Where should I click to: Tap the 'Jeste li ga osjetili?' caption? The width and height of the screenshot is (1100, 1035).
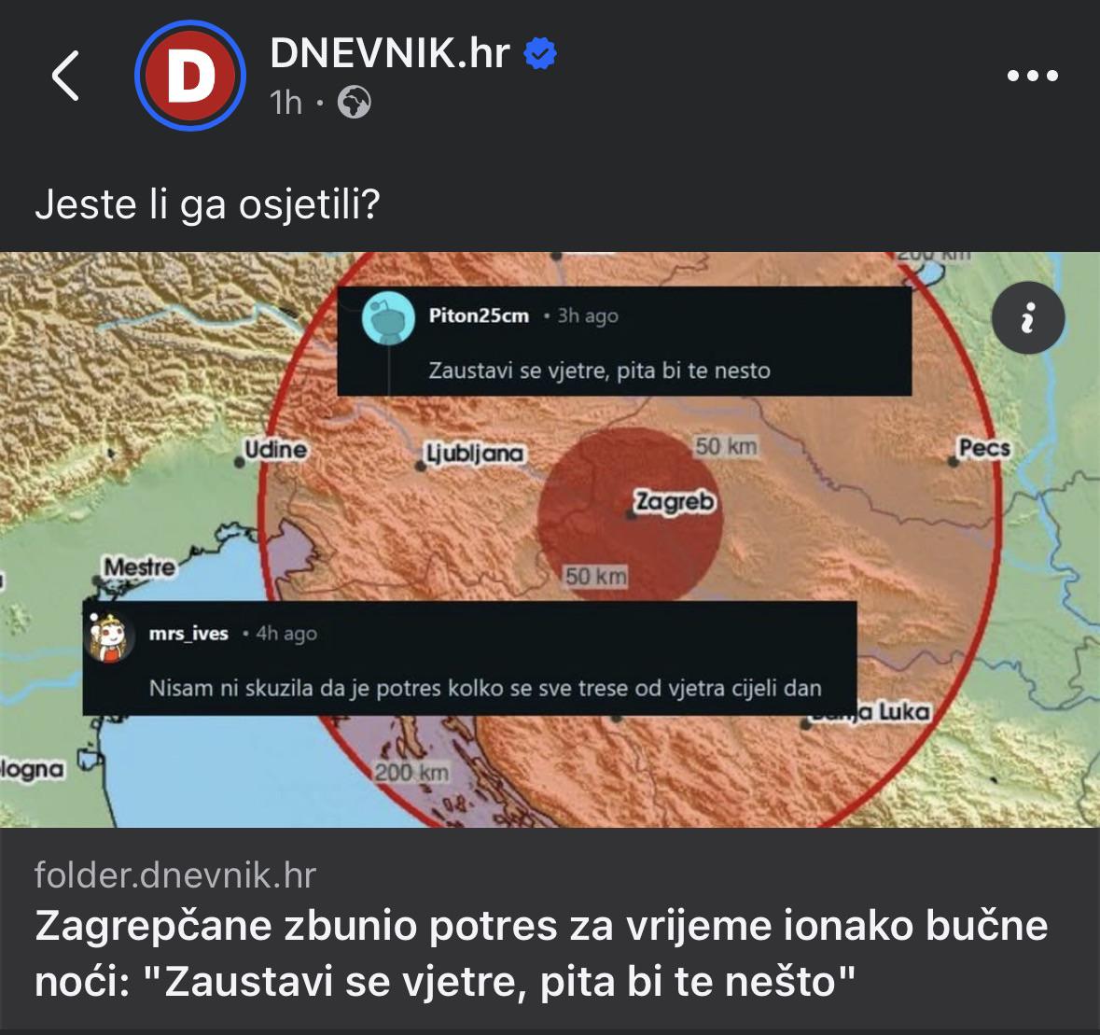(208, 205)
